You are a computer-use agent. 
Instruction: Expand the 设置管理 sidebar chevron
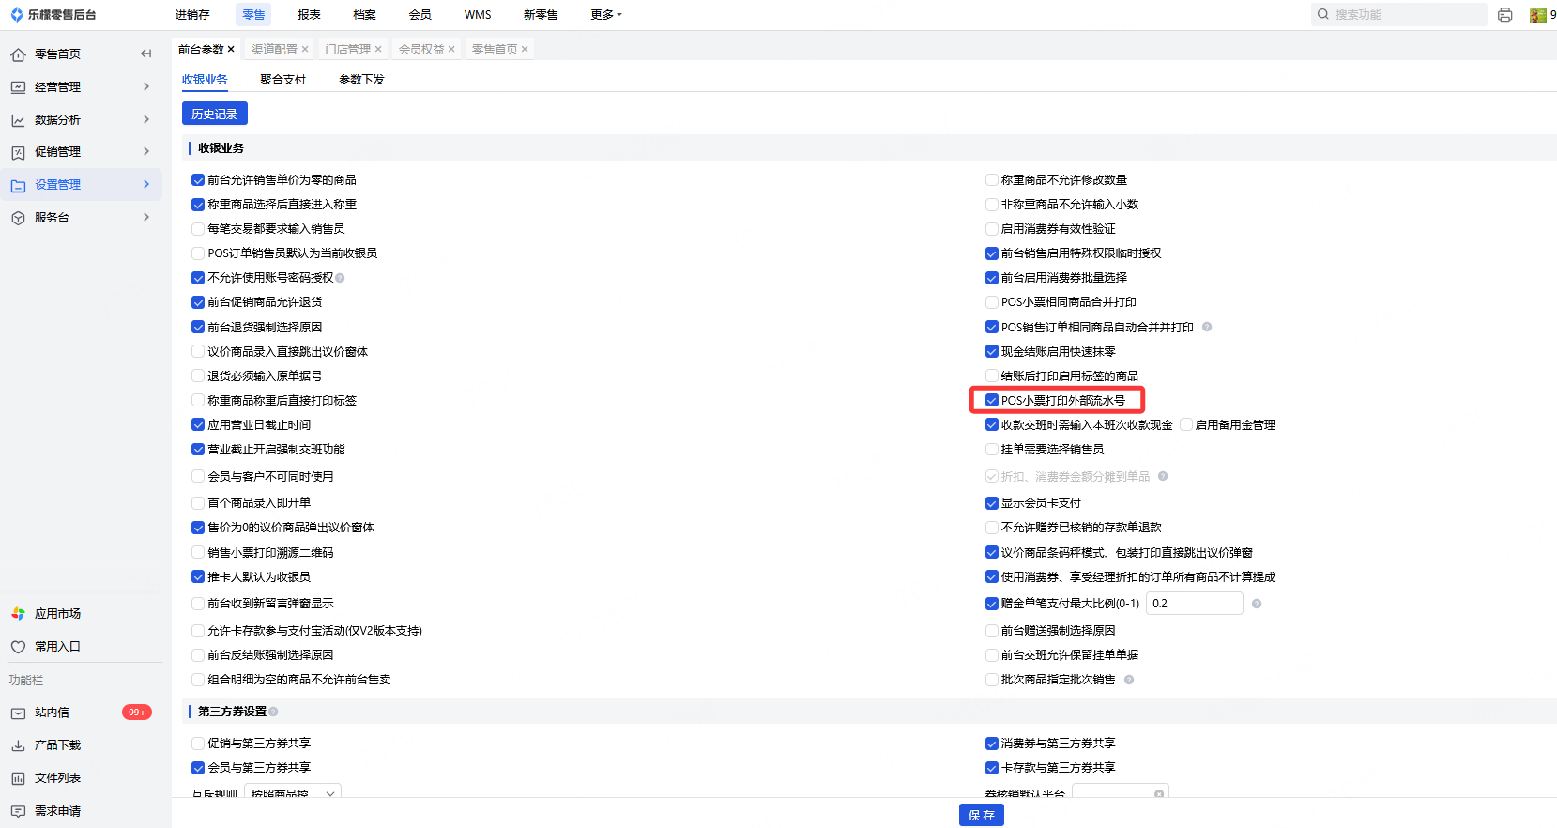point(146,185)
